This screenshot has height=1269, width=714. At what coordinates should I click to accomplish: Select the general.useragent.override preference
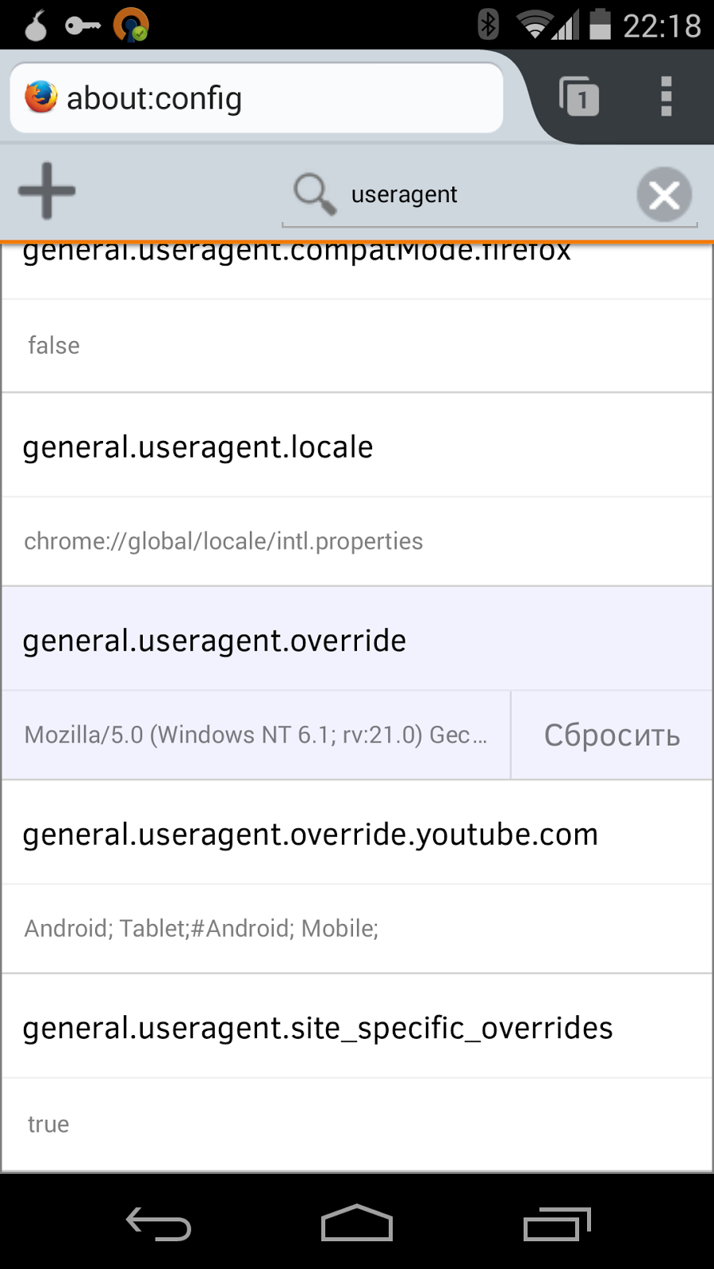point(357,640)
